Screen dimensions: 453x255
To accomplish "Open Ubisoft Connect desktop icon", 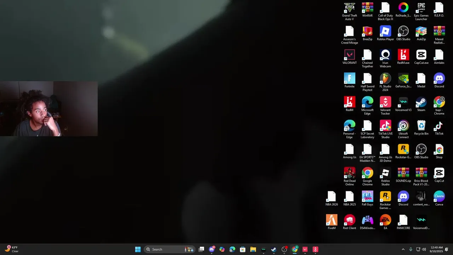I will pyautogui.click(x=403, y=130).
